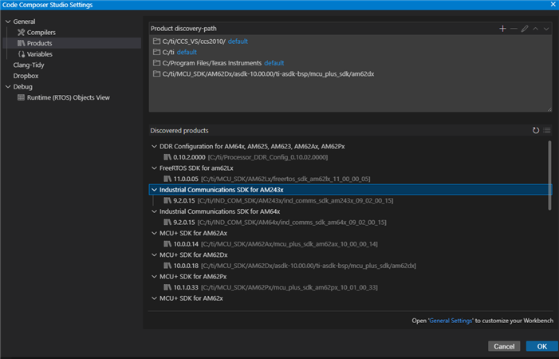This screenshot has width=559, height=359.
Task: Select ind_comms_sdk_am243x_09_02_00_15 path text
Action: tap(296, 201)
